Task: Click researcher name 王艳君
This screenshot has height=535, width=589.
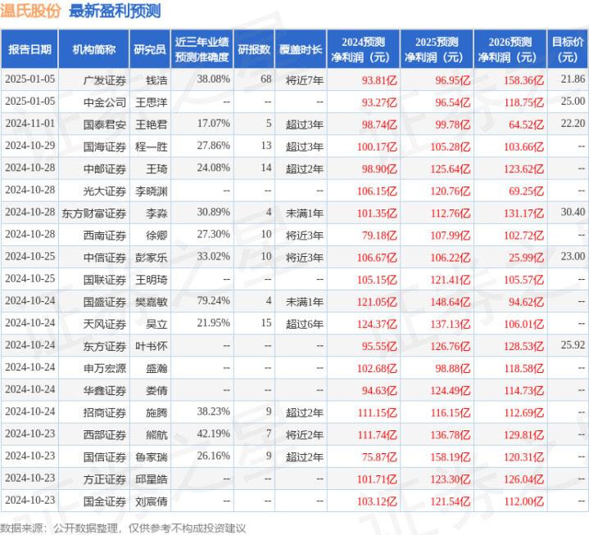Action: click(152, 124)
